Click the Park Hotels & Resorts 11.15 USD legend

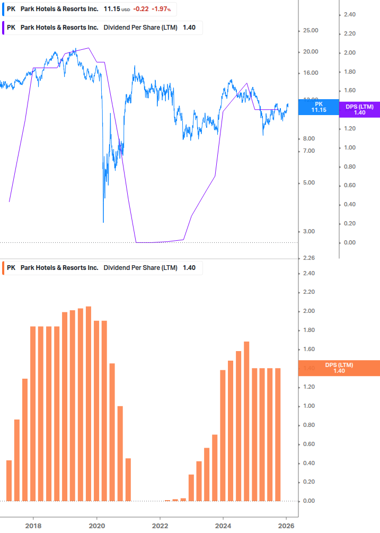tap(90, 9)
